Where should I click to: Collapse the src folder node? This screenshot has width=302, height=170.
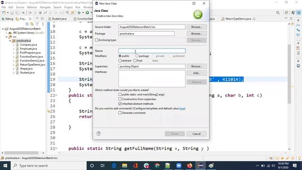click(7, 37)
